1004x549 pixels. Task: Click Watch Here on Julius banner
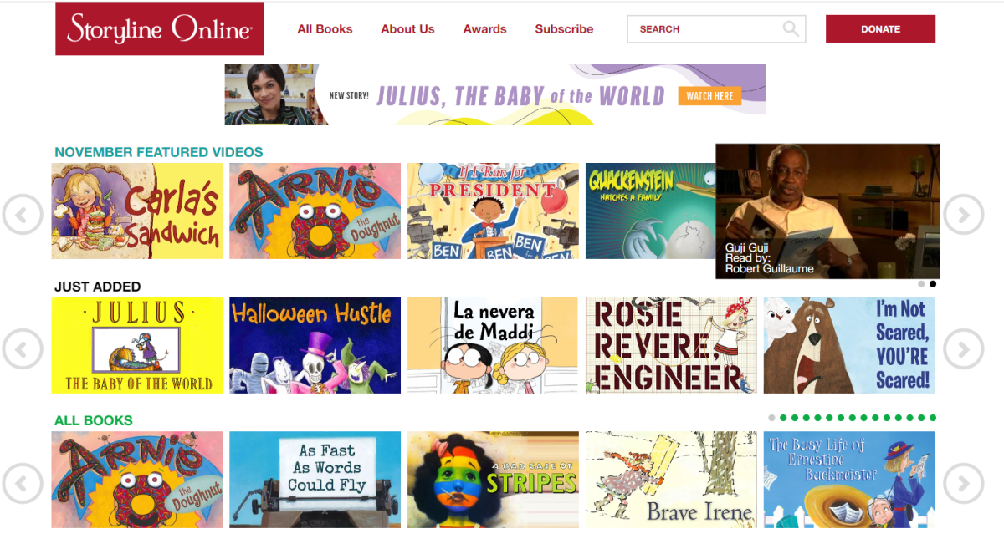click(x=709, y=96)
